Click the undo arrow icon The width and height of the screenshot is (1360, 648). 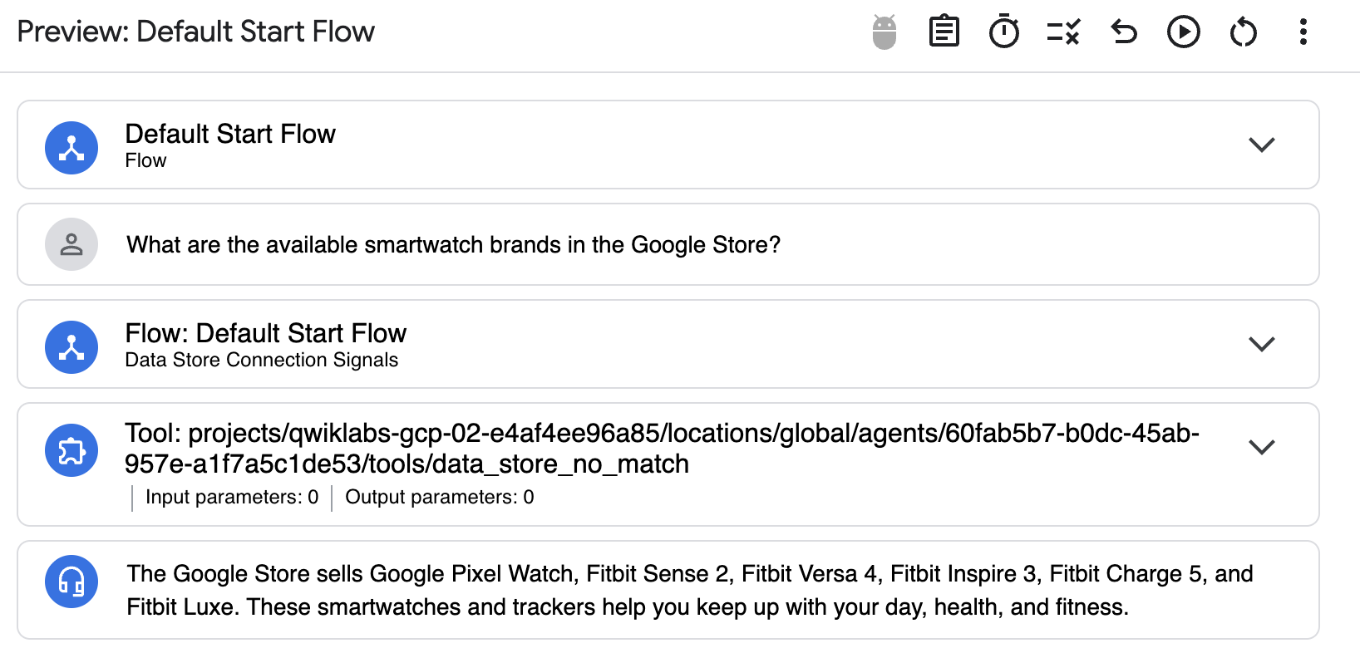tap(1123, 32)
